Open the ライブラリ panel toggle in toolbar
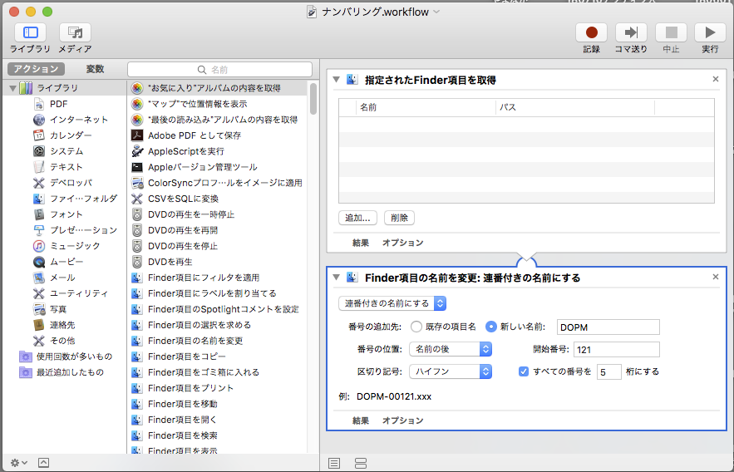 pos(30,32)
